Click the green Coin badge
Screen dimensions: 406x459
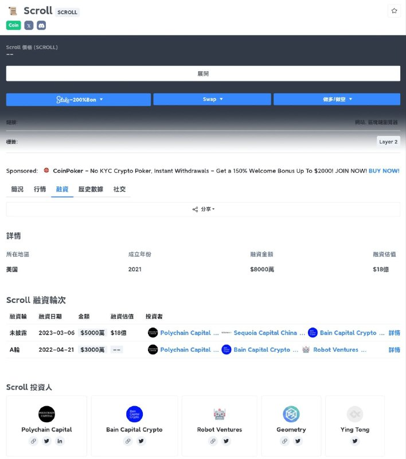click(x=13, y=25)
